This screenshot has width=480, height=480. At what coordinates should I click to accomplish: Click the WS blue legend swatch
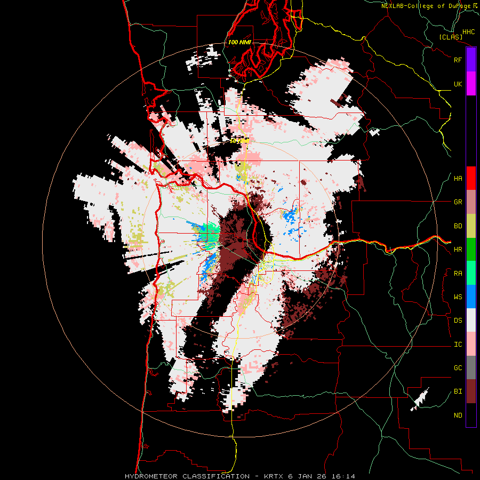pos(471,297)
